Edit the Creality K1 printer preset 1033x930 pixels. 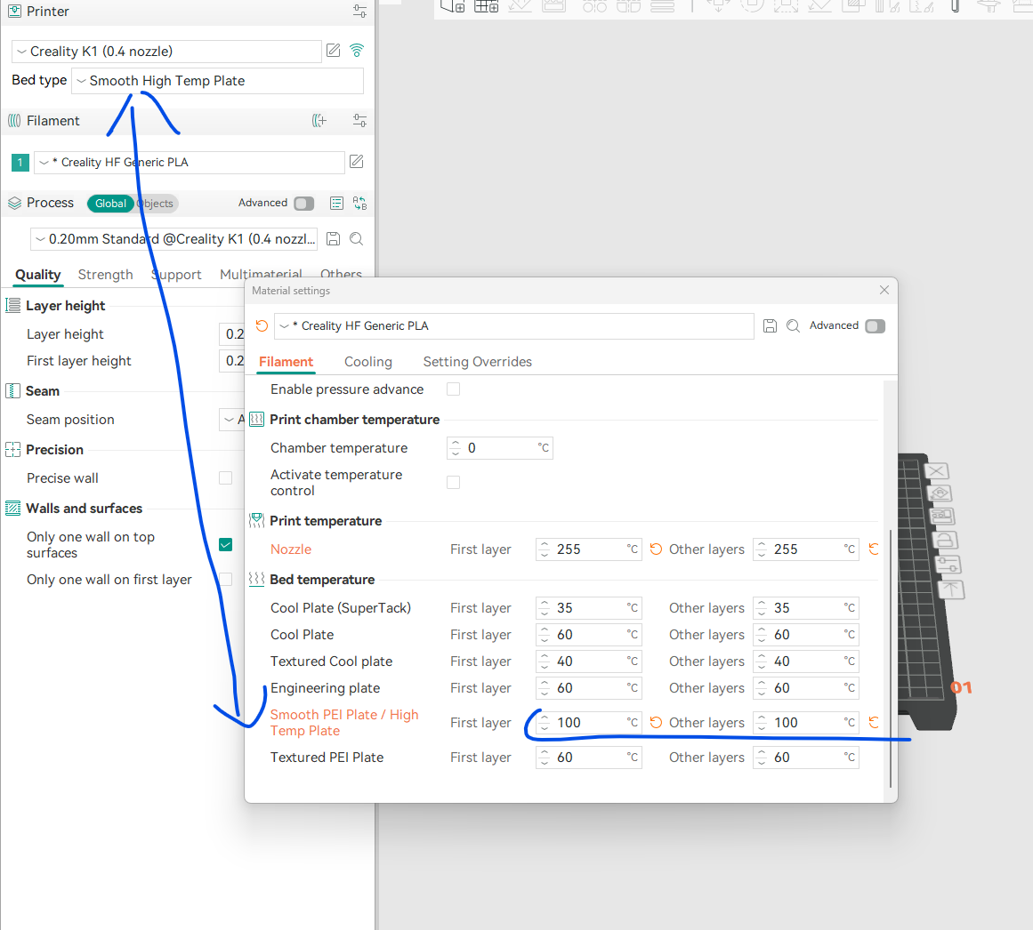[x=334, y=51]
